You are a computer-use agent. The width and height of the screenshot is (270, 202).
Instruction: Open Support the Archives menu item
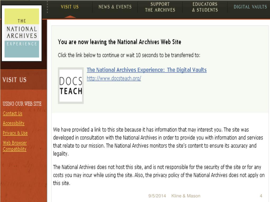160,7
